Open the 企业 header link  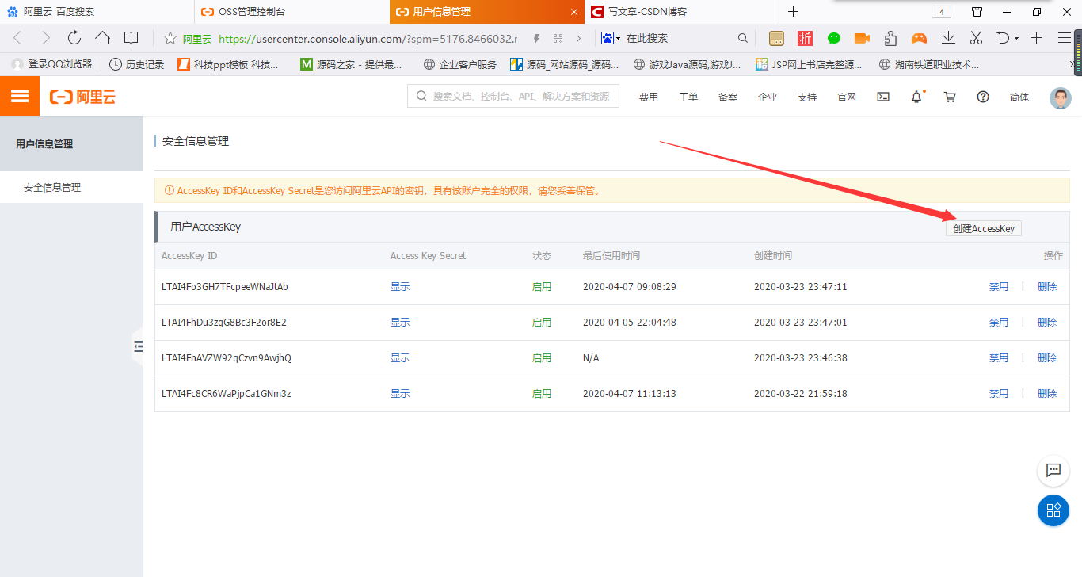pos(768,97)
